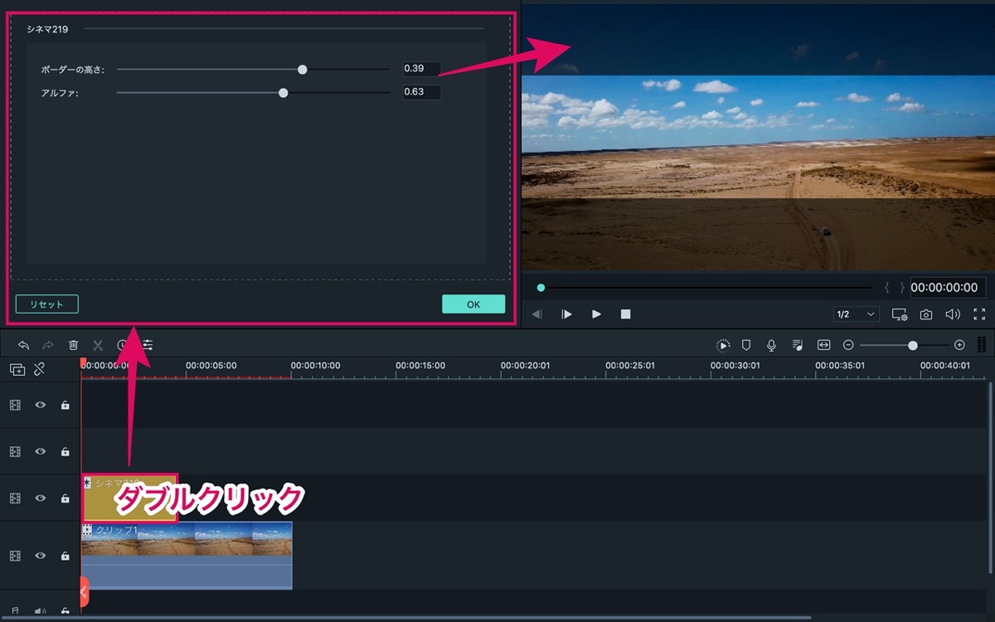Click the ボーダーの高さ value field 0.39
Screen dimensions: 995x622
[422, 69]
